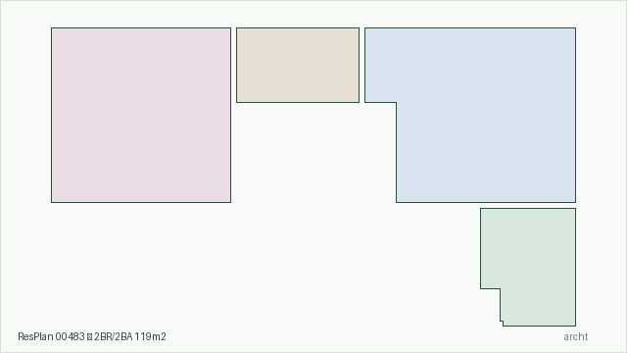Screen dimensions: 627x353
Task: Click the missing-glyph box in the caption
Action: click(89, 337)
